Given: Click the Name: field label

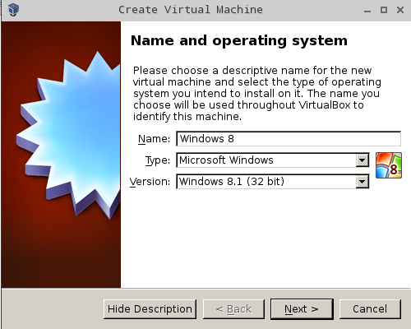Looking at the screenshot, I should 154,139.
